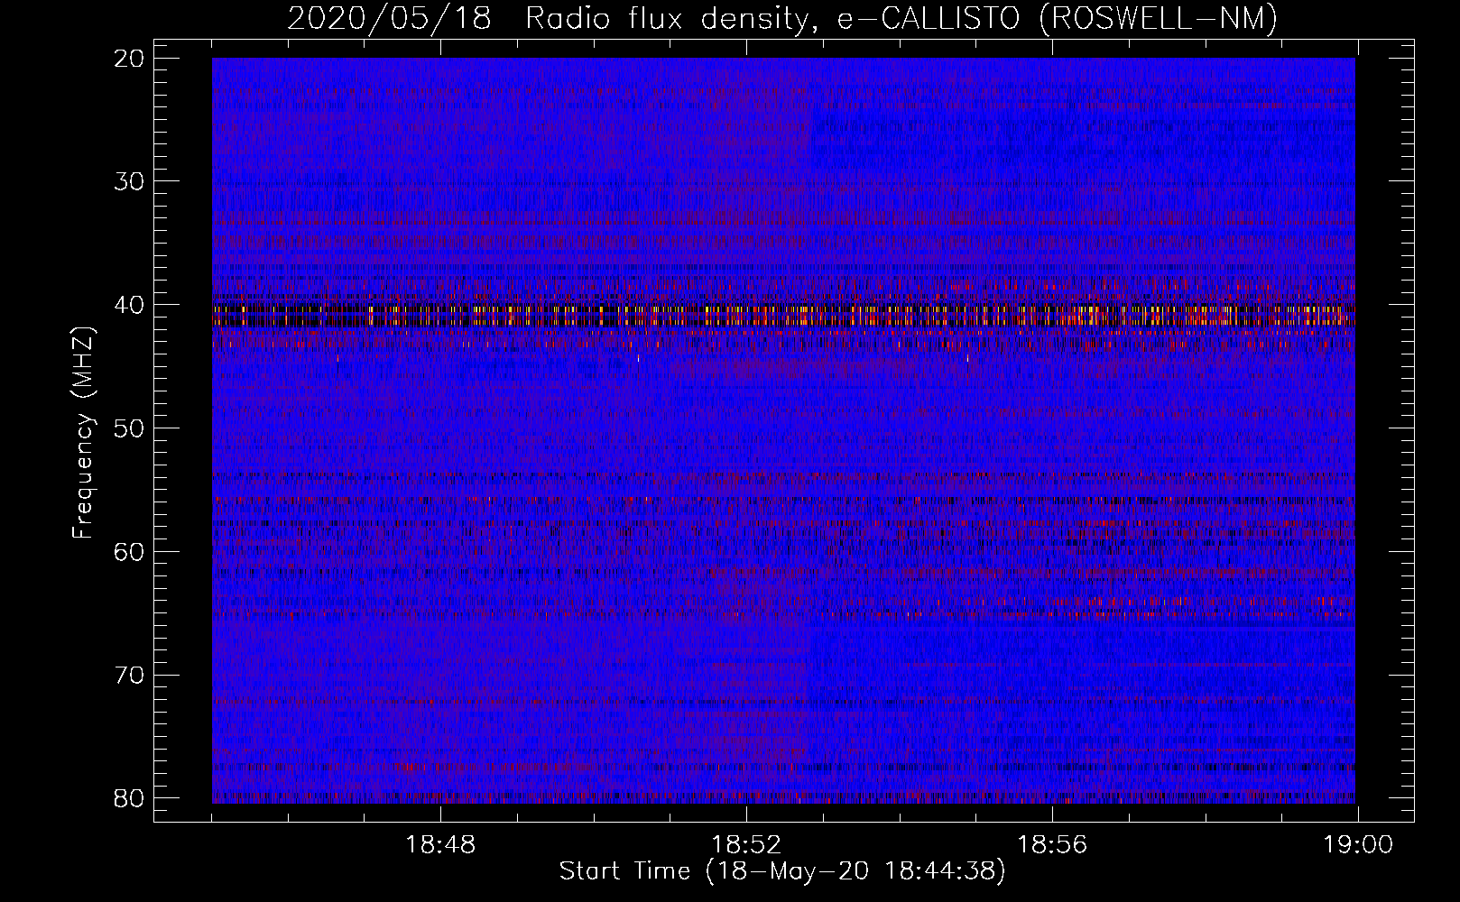The image size is (1460, 902).
Task: Click the frequency tick label '30'
Action: click(x=130, y=181)
